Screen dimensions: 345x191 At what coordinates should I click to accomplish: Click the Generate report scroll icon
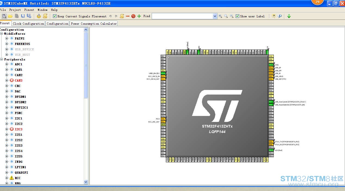[45, 16]
